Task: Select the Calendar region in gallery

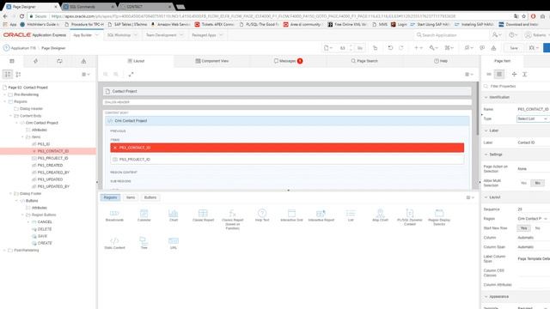Action: tap(144, 215)
